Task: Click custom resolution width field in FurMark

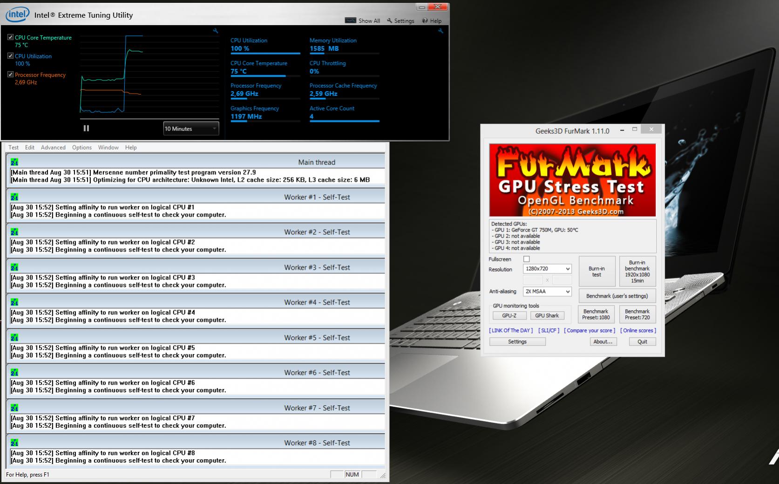Action: click(x=533, y=280)
